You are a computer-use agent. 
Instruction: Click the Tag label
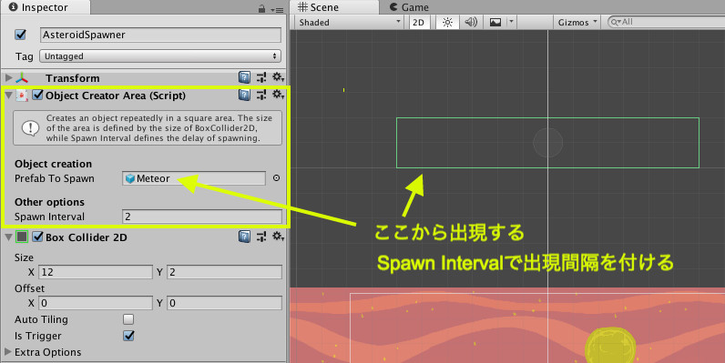coord(24,56)
